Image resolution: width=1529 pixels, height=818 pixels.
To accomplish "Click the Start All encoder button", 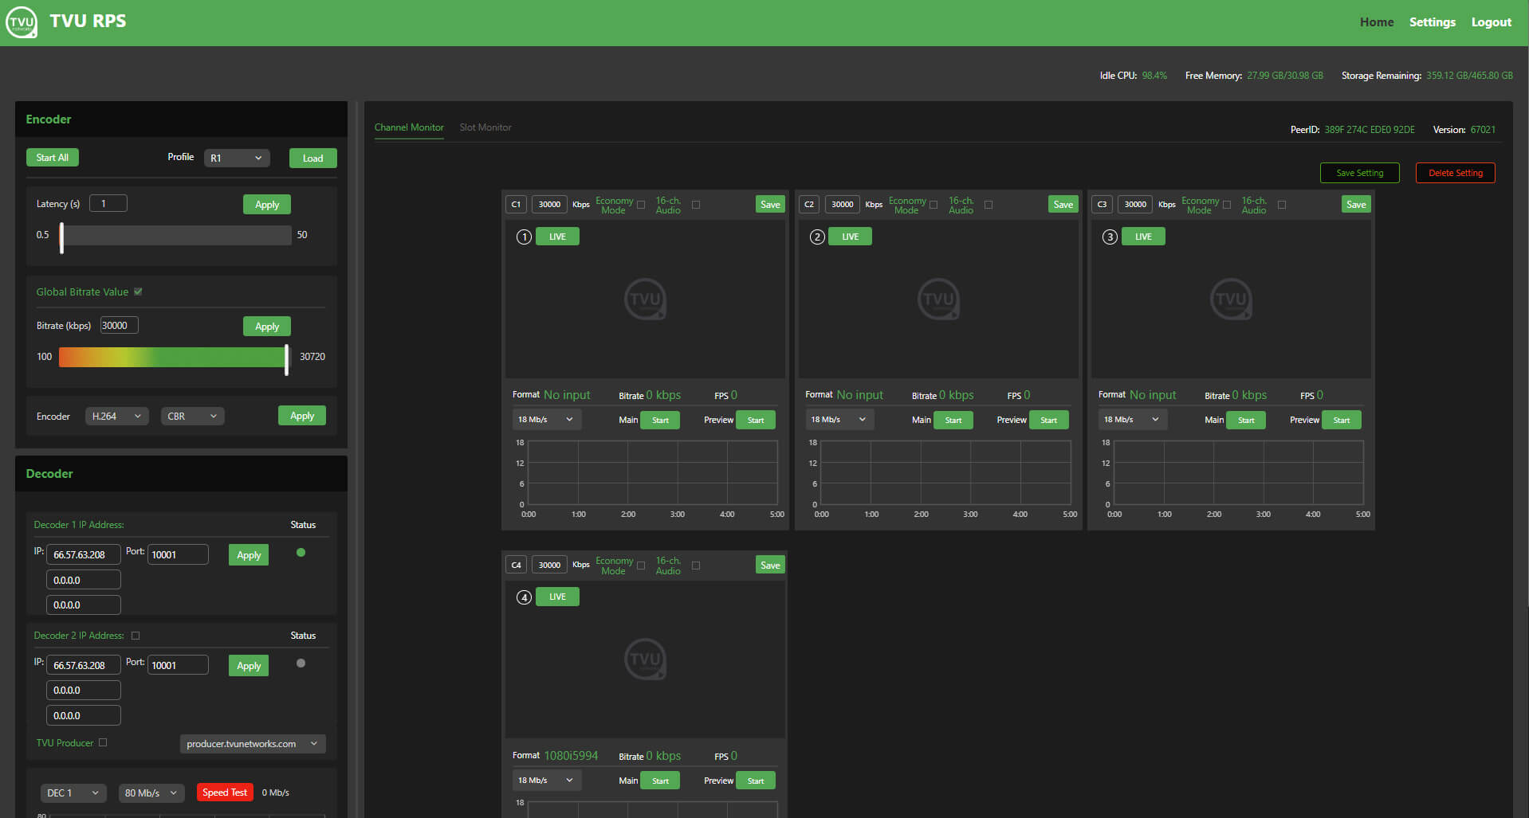I will [x=53, y=158].
